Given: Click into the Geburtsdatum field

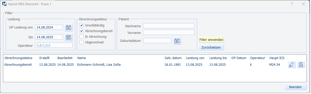Looking at the screenshot, I should 157,41.
